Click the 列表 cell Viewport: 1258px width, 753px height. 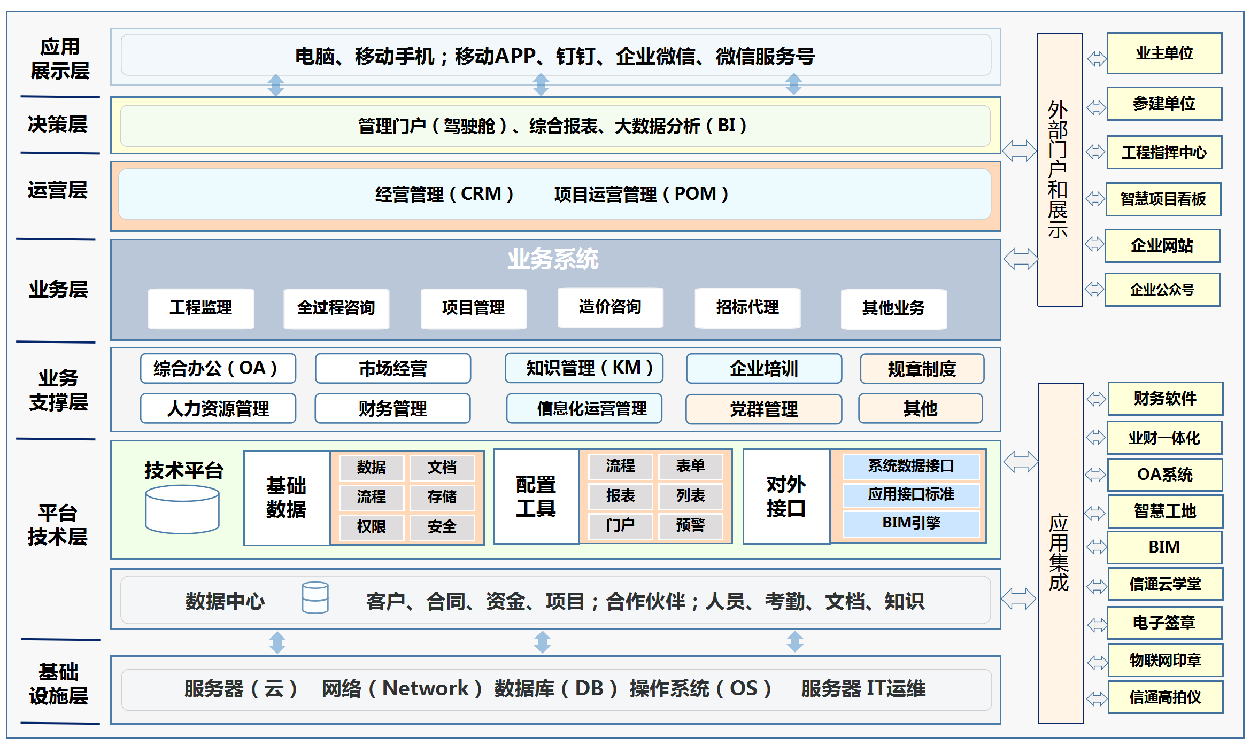click(691, 496)
